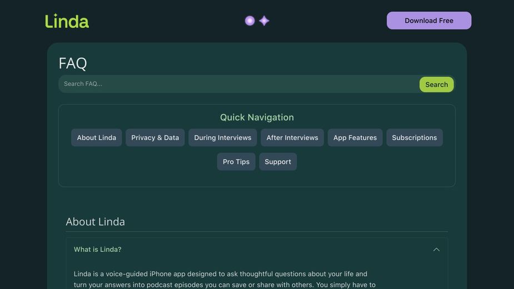The width and height of the screenshot is (514, 289).
Task: Jump to About Linda section
Action: tap(96, 138)
